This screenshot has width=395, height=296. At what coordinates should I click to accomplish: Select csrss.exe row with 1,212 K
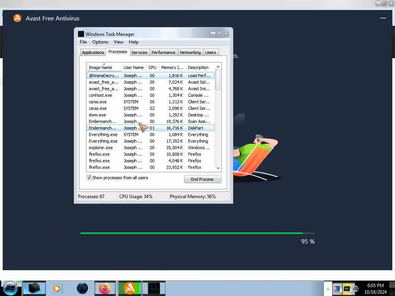(151, 102)
